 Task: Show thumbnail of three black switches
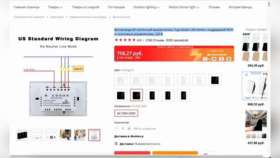(22, 135)
